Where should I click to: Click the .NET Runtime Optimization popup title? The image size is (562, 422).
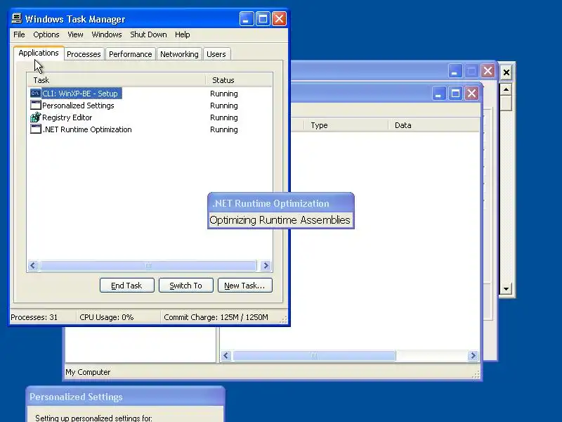(x=270, y=203)
